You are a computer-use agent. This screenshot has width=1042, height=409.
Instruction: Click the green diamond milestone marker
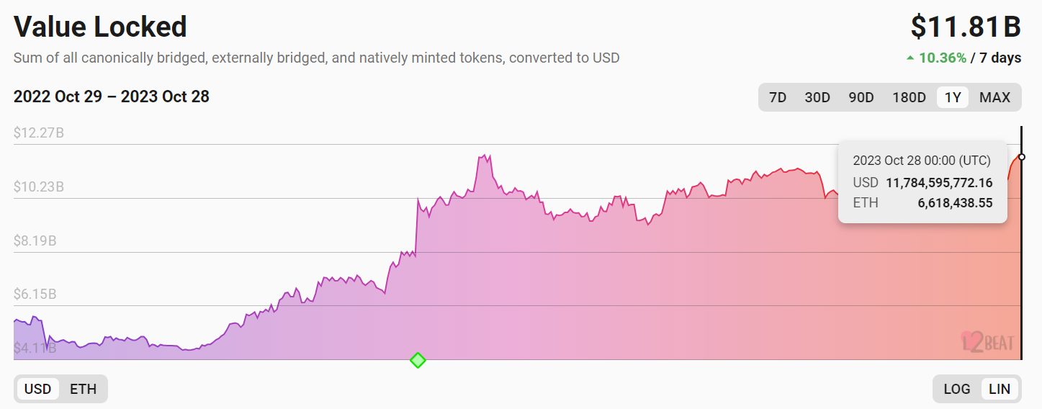(418, 360)
